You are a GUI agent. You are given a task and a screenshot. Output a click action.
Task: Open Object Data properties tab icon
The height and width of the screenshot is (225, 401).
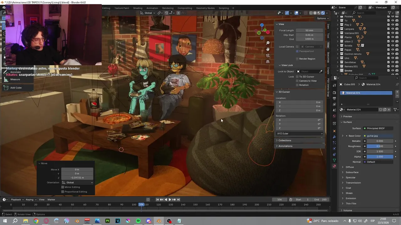point(334,160)
